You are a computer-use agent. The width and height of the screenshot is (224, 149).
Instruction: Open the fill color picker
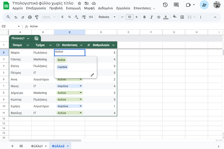175,17
